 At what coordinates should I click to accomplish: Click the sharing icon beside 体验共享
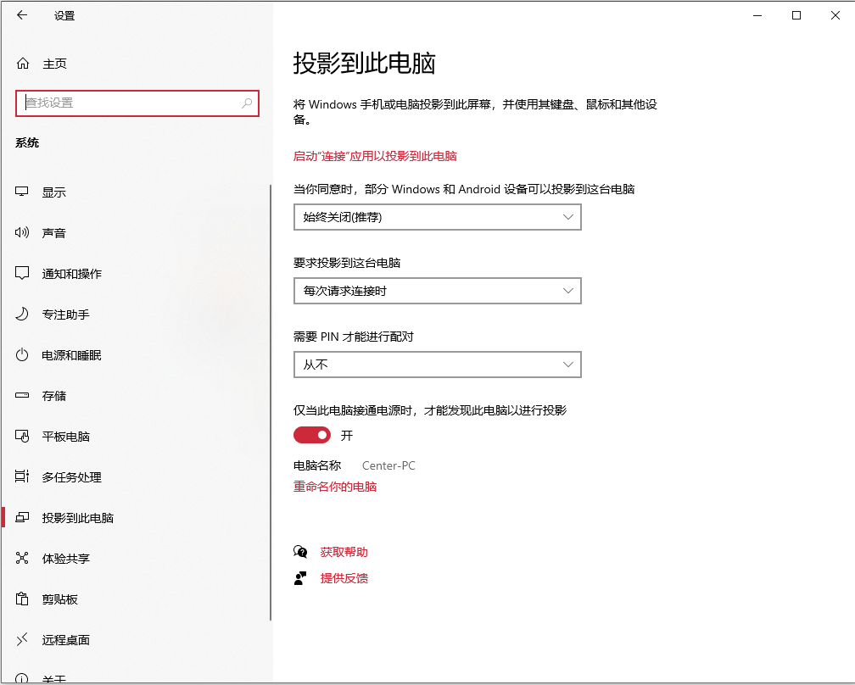point(22,558)
